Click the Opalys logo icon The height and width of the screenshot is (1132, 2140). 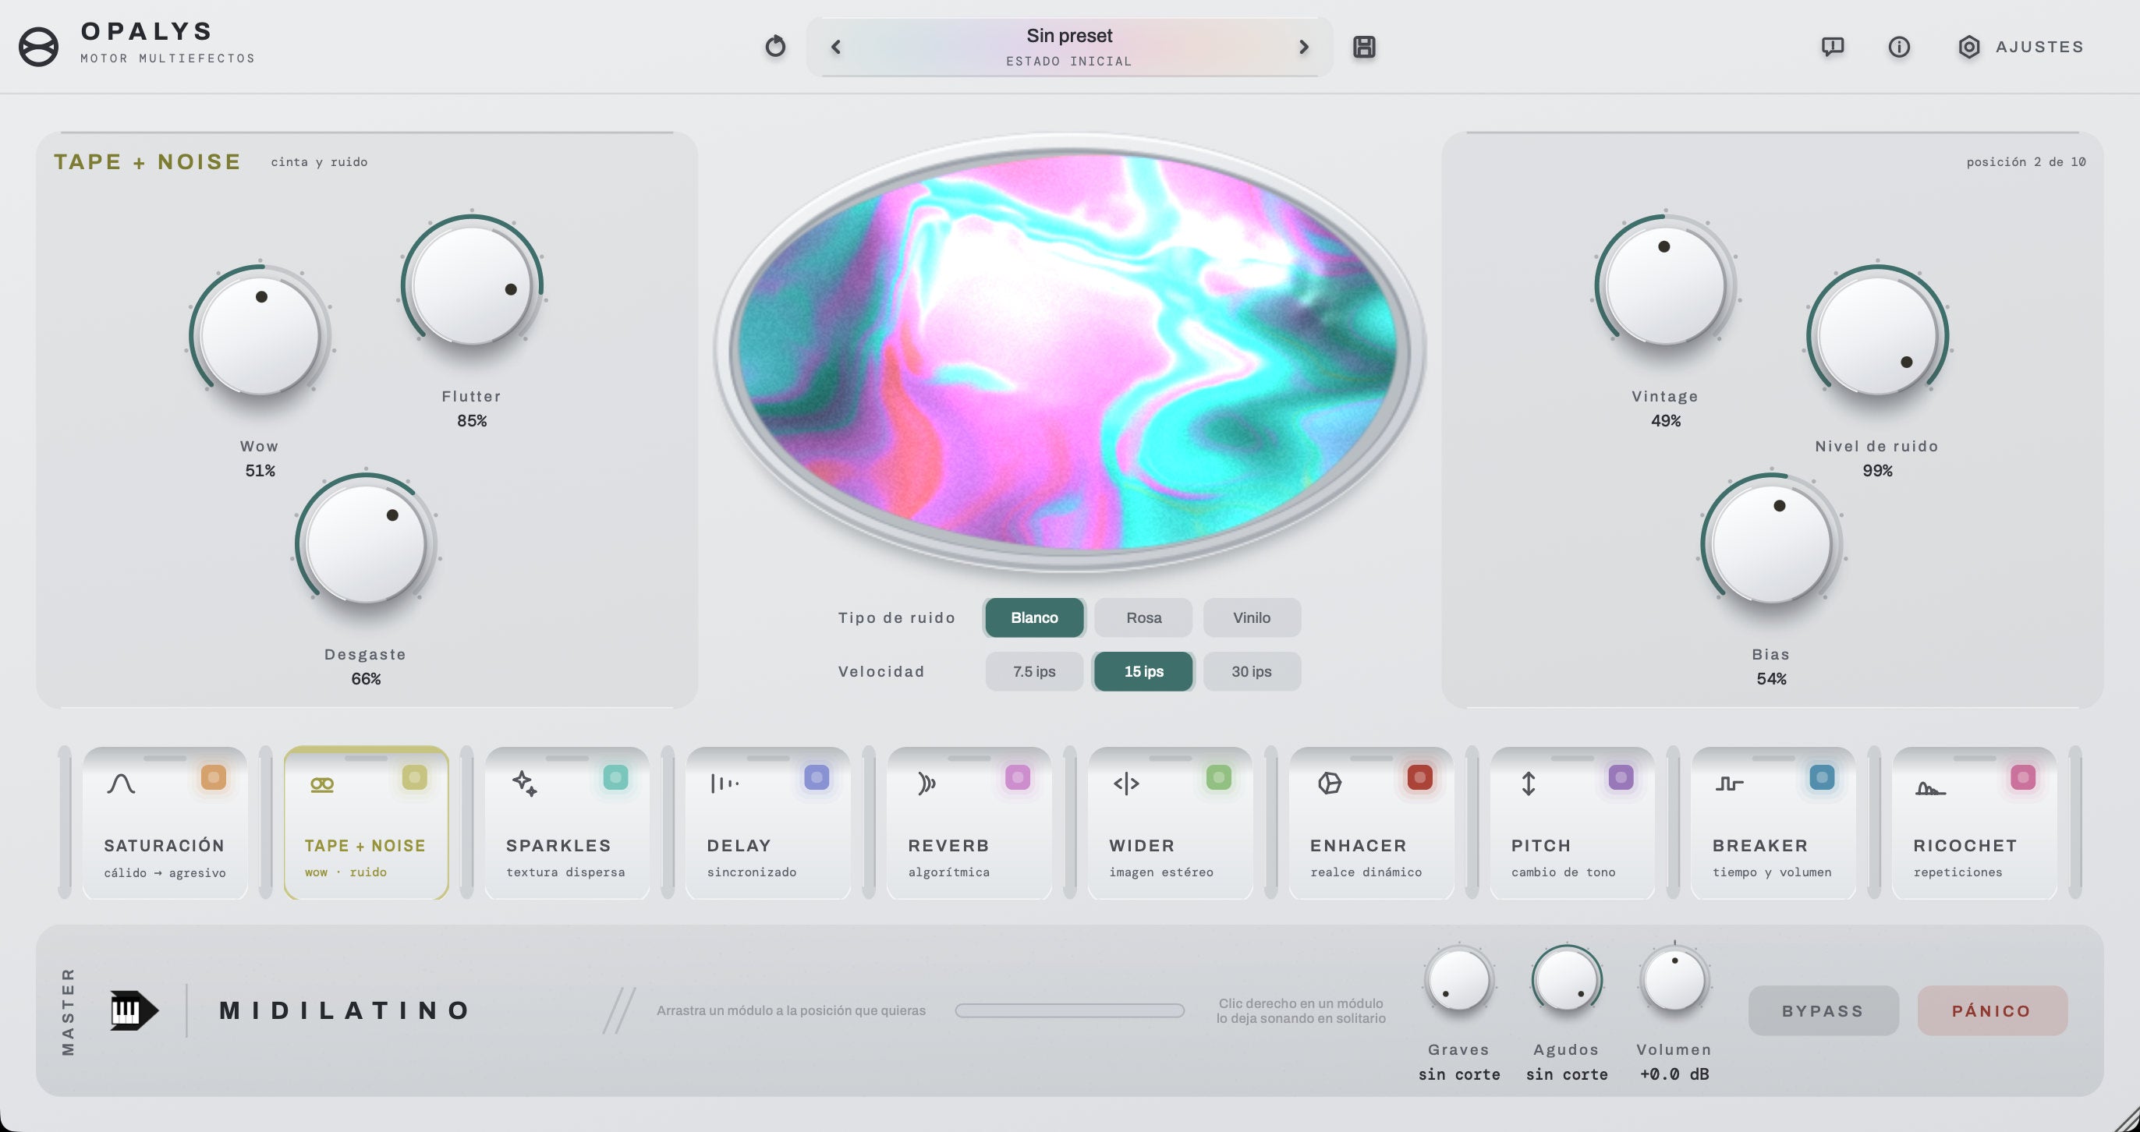38,47
